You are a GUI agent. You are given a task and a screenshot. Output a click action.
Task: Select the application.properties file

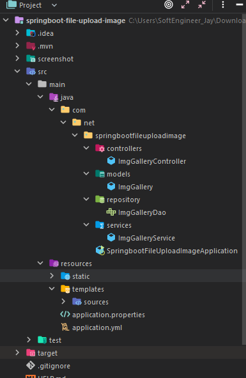(109, 315)
